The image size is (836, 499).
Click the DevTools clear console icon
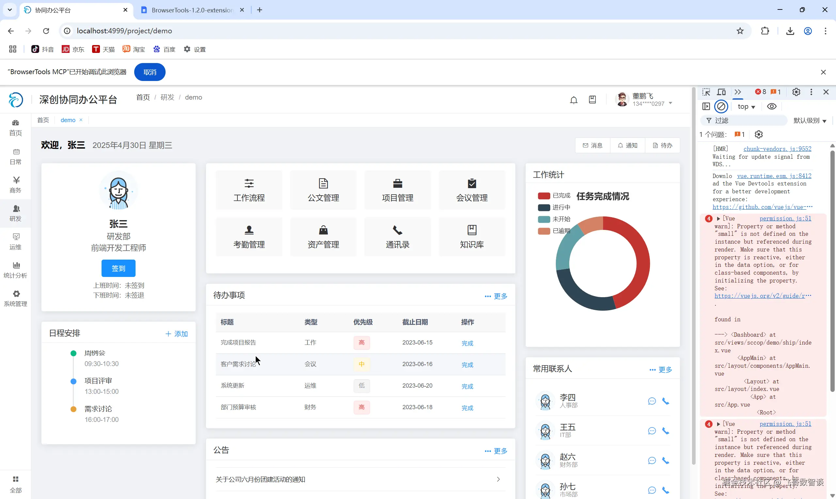[x=721, y=106]
